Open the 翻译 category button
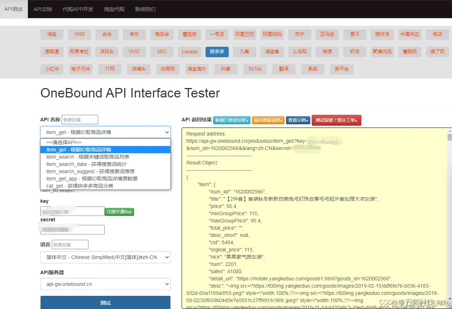 (284, 69)
